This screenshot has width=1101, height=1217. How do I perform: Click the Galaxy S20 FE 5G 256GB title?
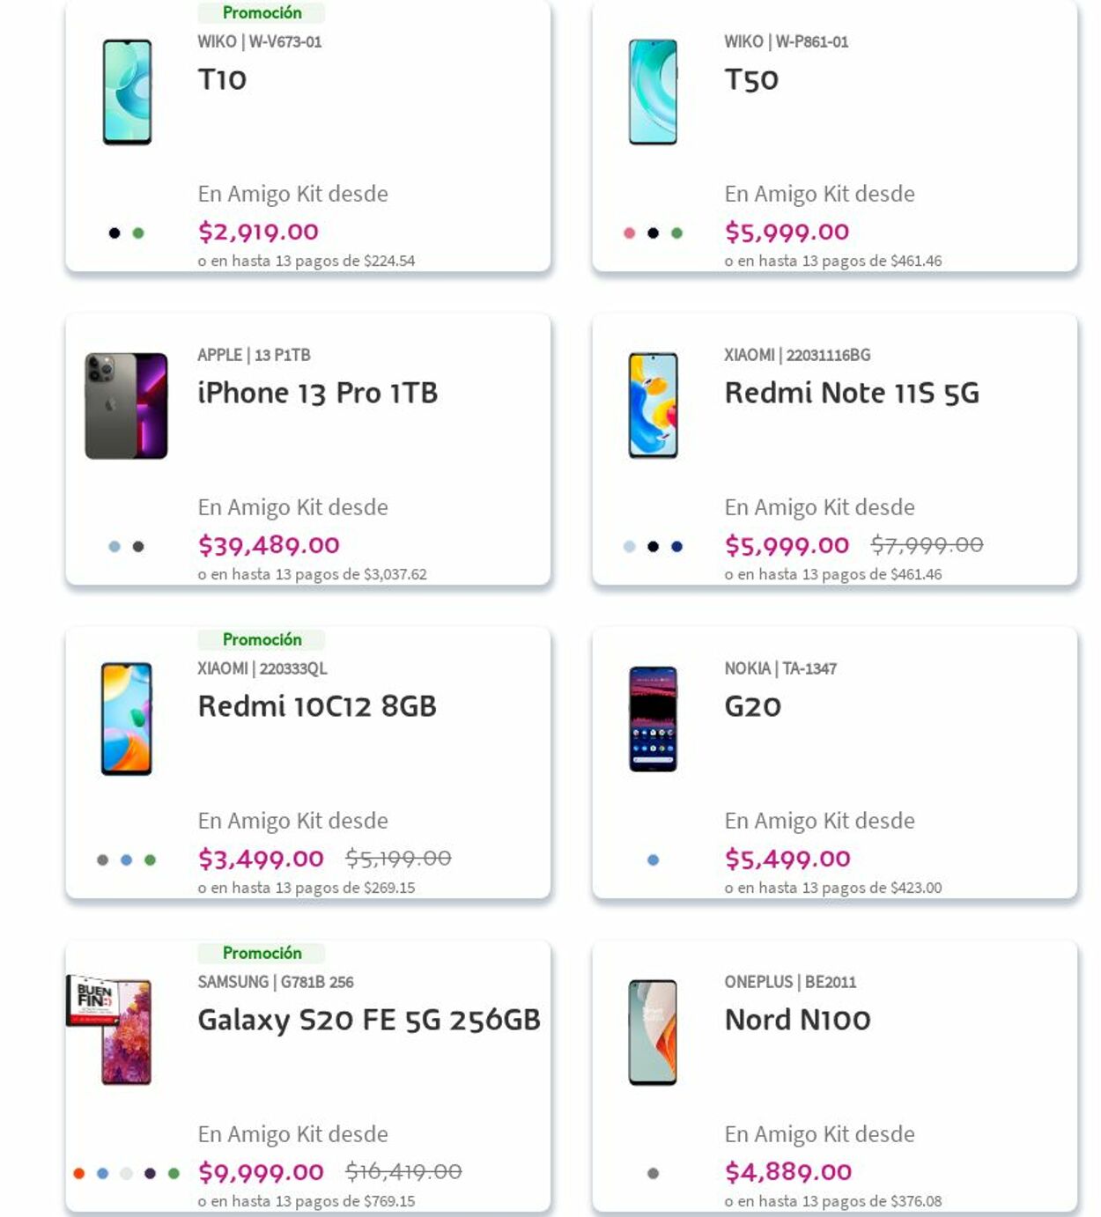click(x=368, y=1020)
